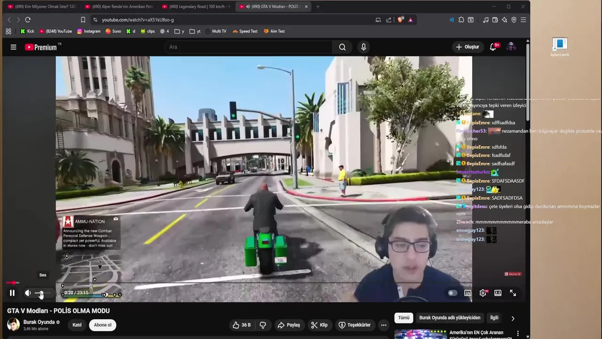Image resolution: width=602 pixels, height=339 pixels.
Task: Switch to Legendary Road 100 km/h tab
Action: coord(196,7)
